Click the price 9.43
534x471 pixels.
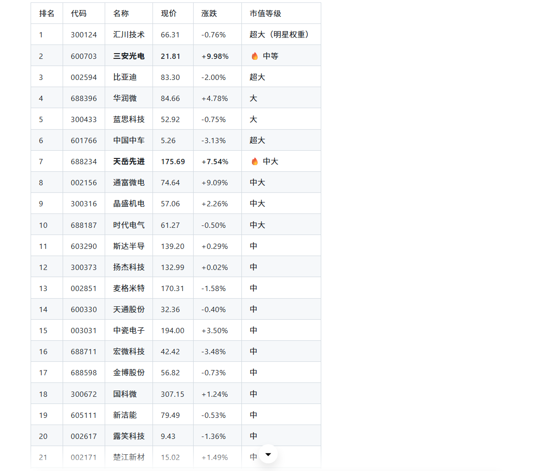[x=168, y=437]
